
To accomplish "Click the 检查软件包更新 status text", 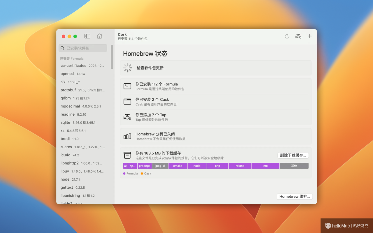I will coord(152,68).
